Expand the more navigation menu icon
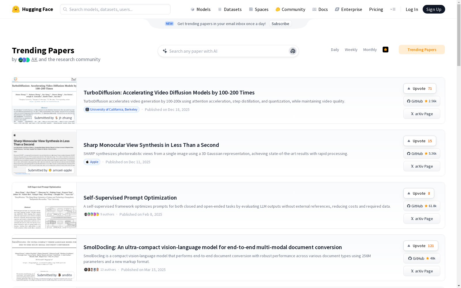The width and height of the screenshot is (461, 288). [393, 9]
